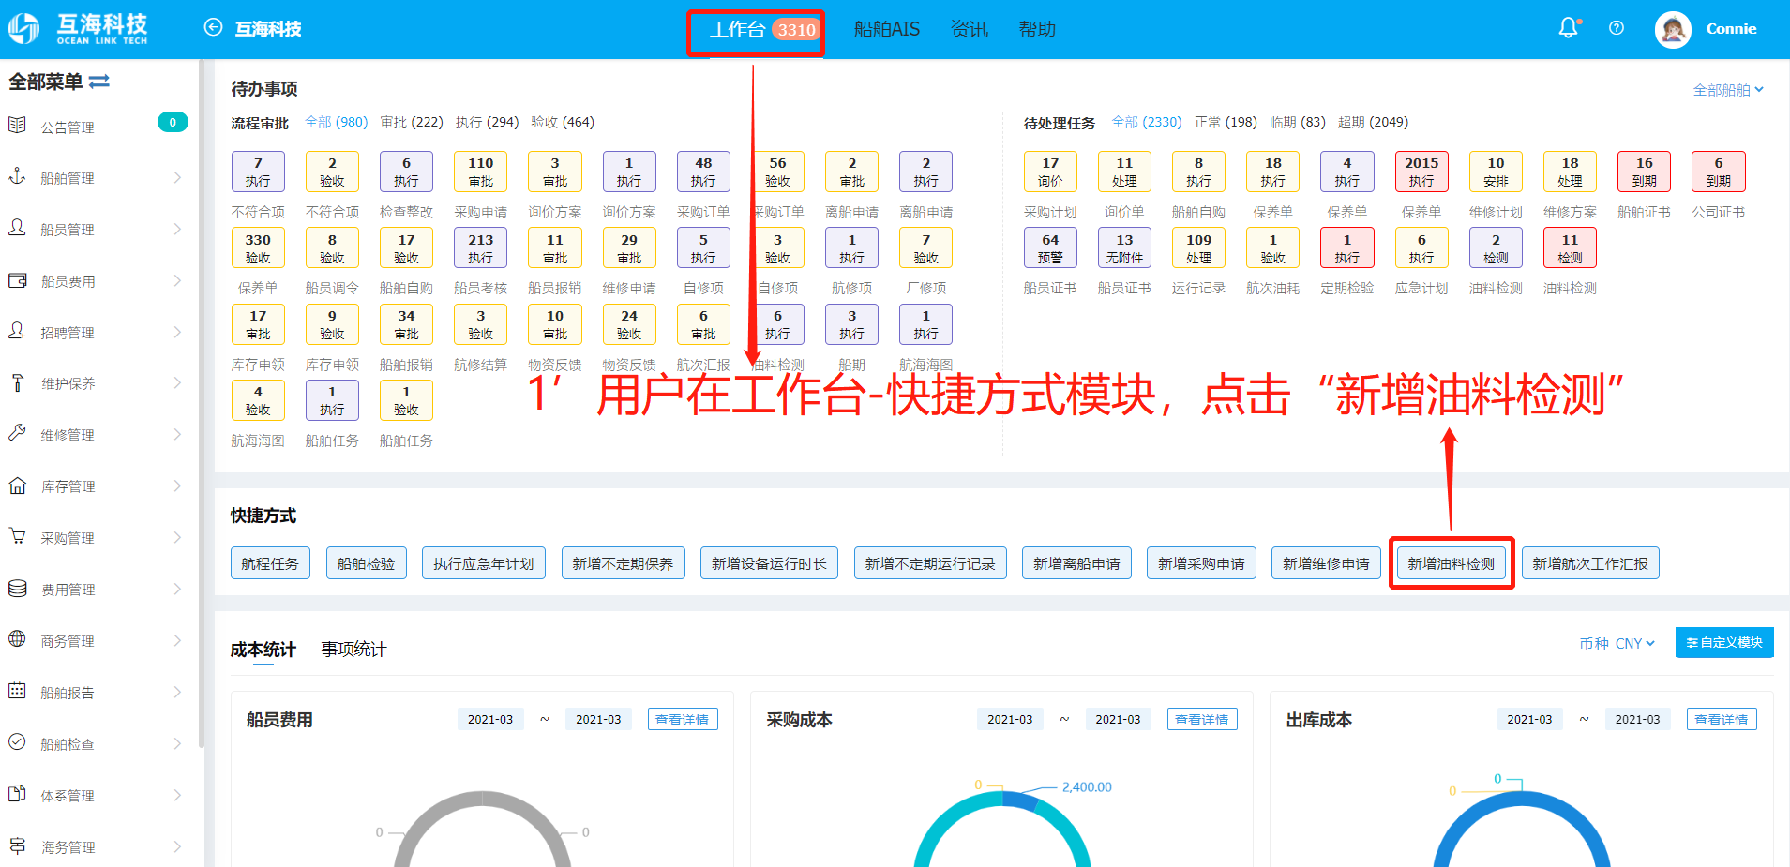1790x867 pixels.
Task: Click the 采购成本 end date field
Action: [x=1118, y=720]
